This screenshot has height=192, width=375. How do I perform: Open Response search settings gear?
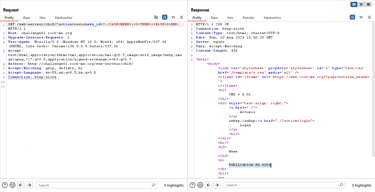point(200,185)
